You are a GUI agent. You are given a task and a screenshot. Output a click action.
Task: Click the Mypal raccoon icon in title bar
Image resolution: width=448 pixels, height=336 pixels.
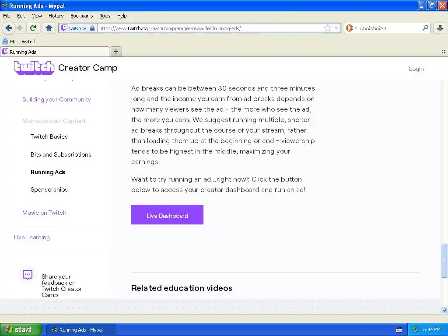pyautogui.click(x=4, y=5)
